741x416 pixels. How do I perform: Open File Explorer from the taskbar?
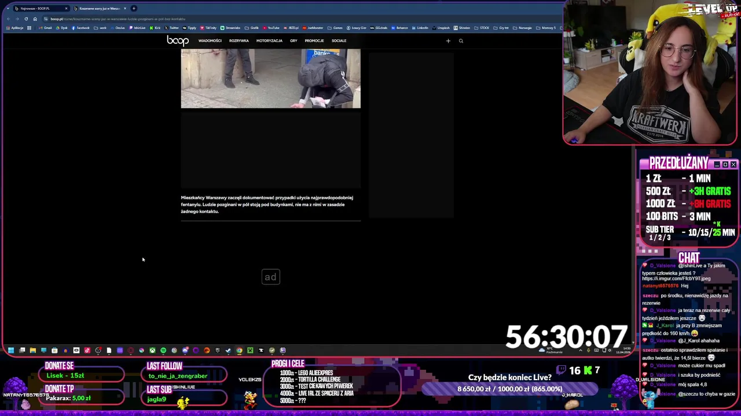click(x=33, y=350)
